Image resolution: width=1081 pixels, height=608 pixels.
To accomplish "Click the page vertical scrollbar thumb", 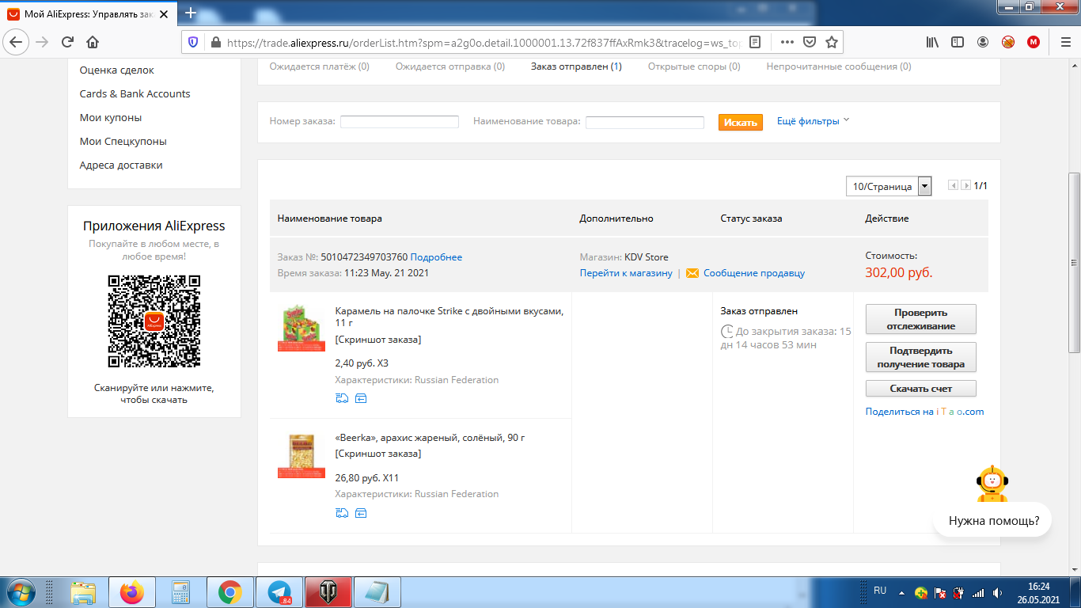I will (1074, 263).
